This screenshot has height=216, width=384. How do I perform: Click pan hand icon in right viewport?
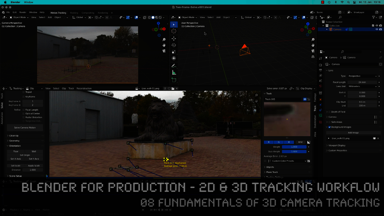tap(313, 45)
